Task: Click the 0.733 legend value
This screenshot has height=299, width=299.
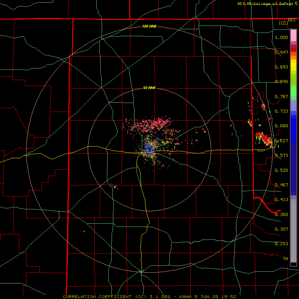Action: click(281, 111)
